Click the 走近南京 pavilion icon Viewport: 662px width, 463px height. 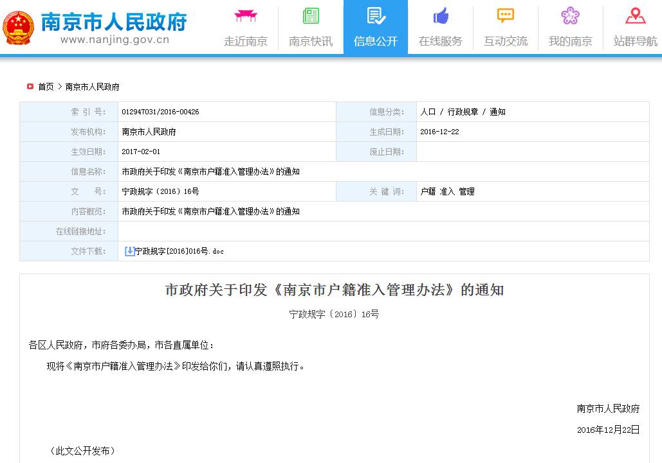(x=246, y=15)
